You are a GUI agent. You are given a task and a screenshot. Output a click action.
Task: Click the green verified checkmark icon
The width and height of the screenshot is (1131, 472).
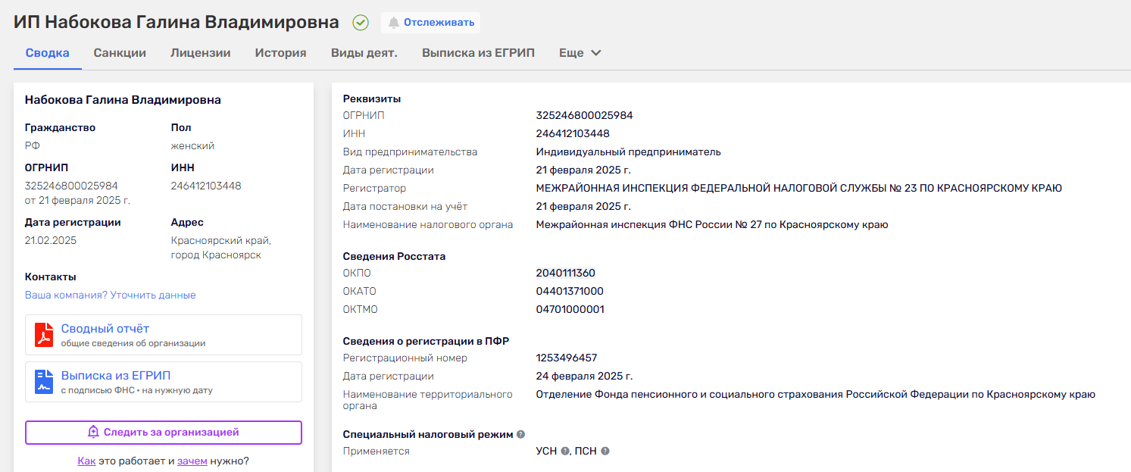click(361, 23)
